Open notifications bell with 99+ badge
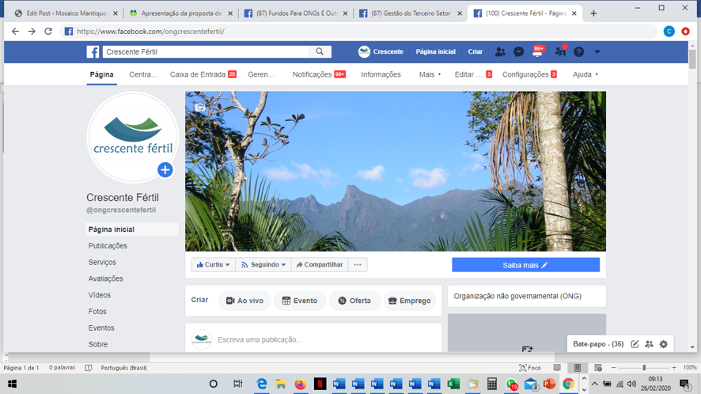Viewport: 701px width, 394px height. tap(538, 51)
